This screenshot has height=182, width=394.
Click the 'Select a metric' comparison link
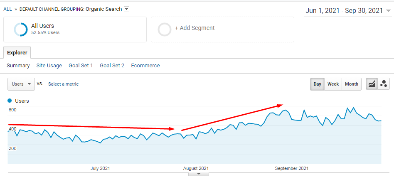[x=63, y=84]
